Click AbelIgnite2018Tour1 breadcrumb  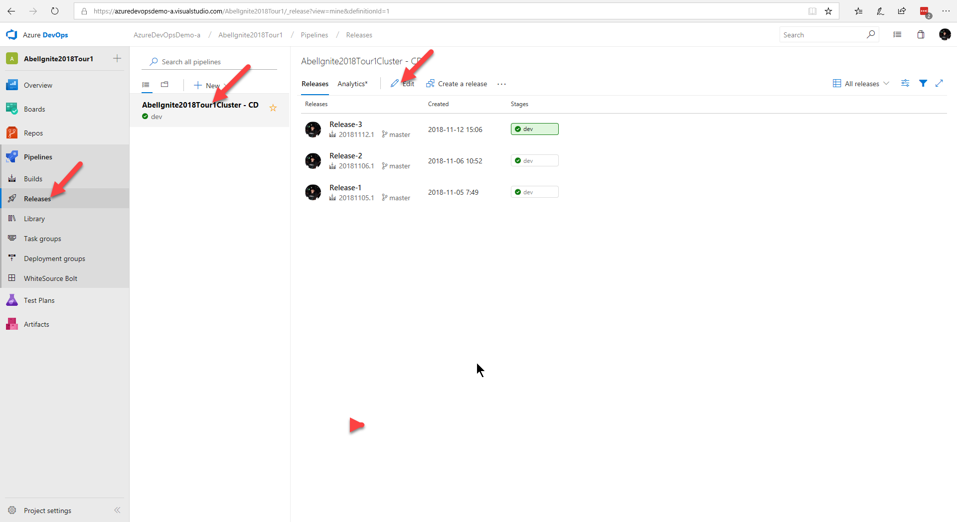[250, 35]
